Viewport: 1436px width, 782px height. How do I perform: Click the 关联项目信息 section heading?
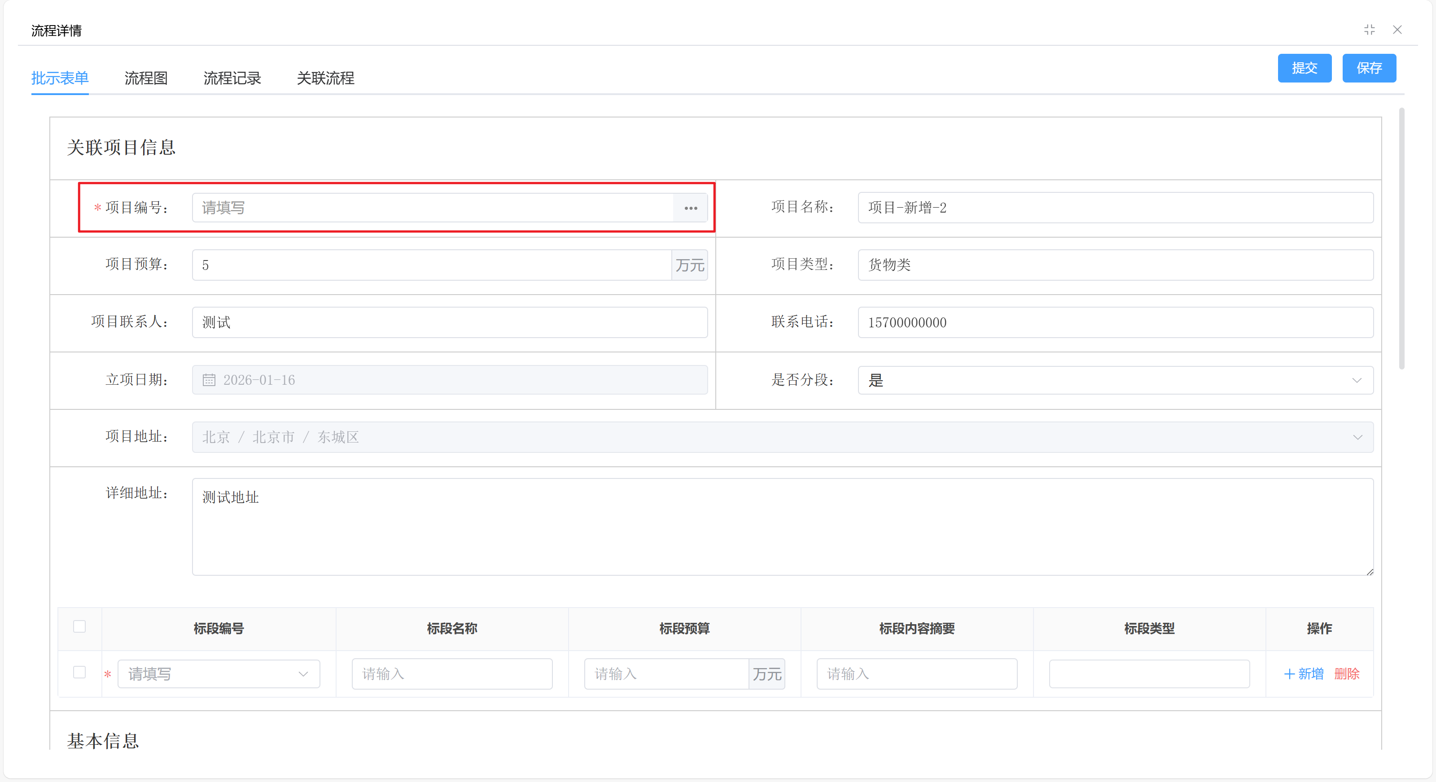122,148
